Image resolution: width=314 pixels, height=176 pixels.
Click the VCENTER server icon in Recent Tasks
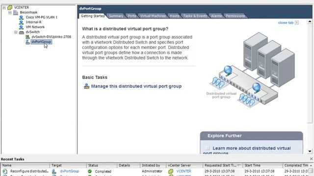[171, 171]
